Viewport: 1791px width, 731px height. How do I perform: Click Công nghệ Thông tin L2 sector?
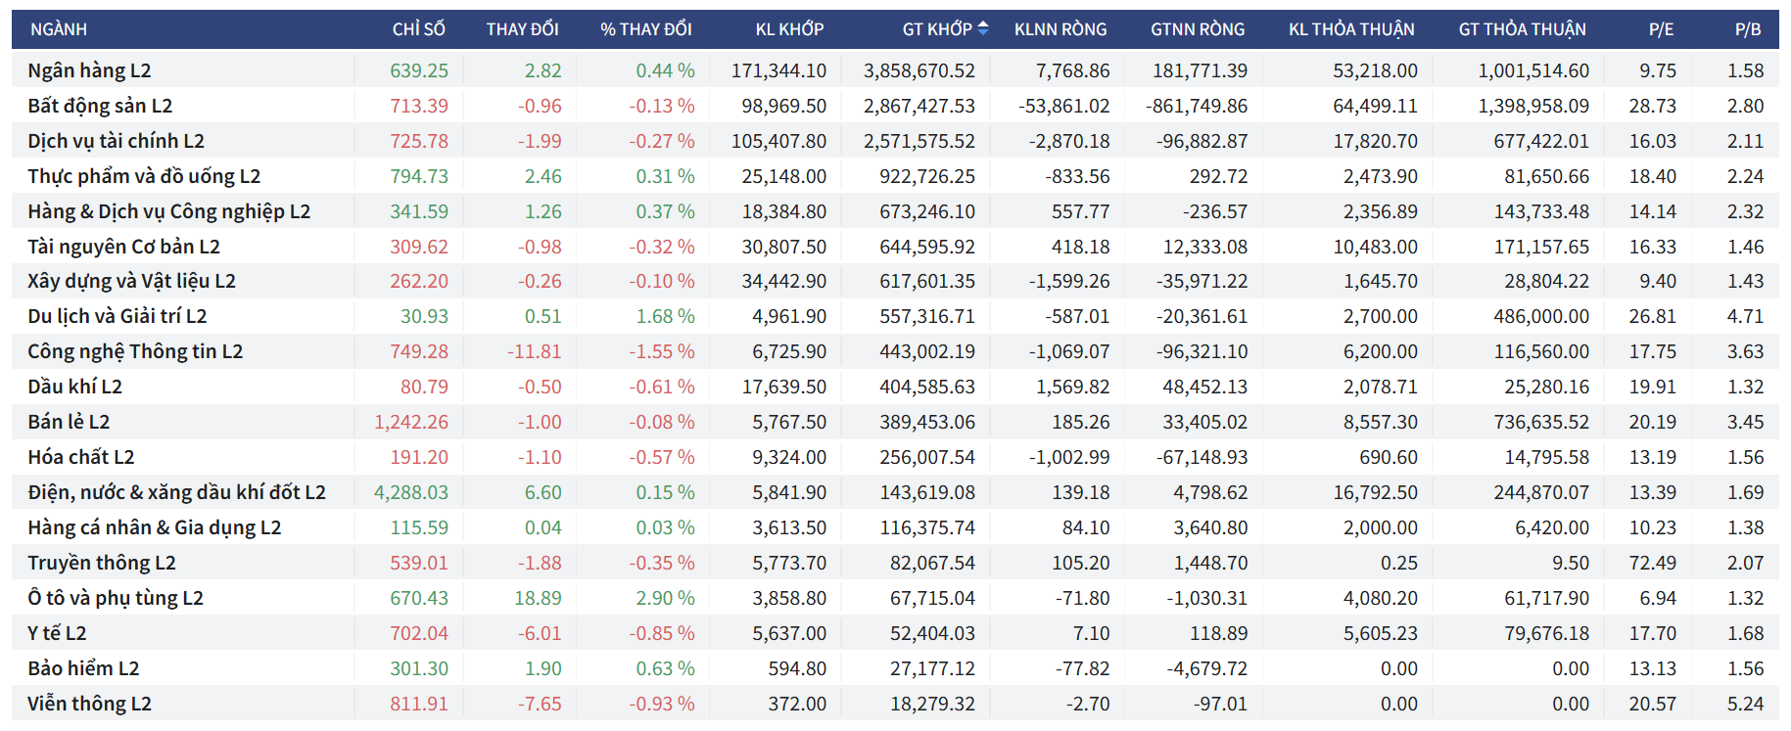point(135,351)
